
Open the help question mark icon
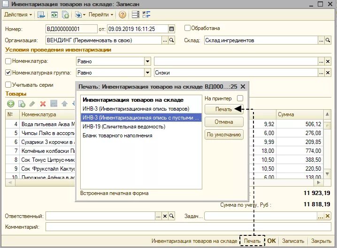tap(123, 15)
